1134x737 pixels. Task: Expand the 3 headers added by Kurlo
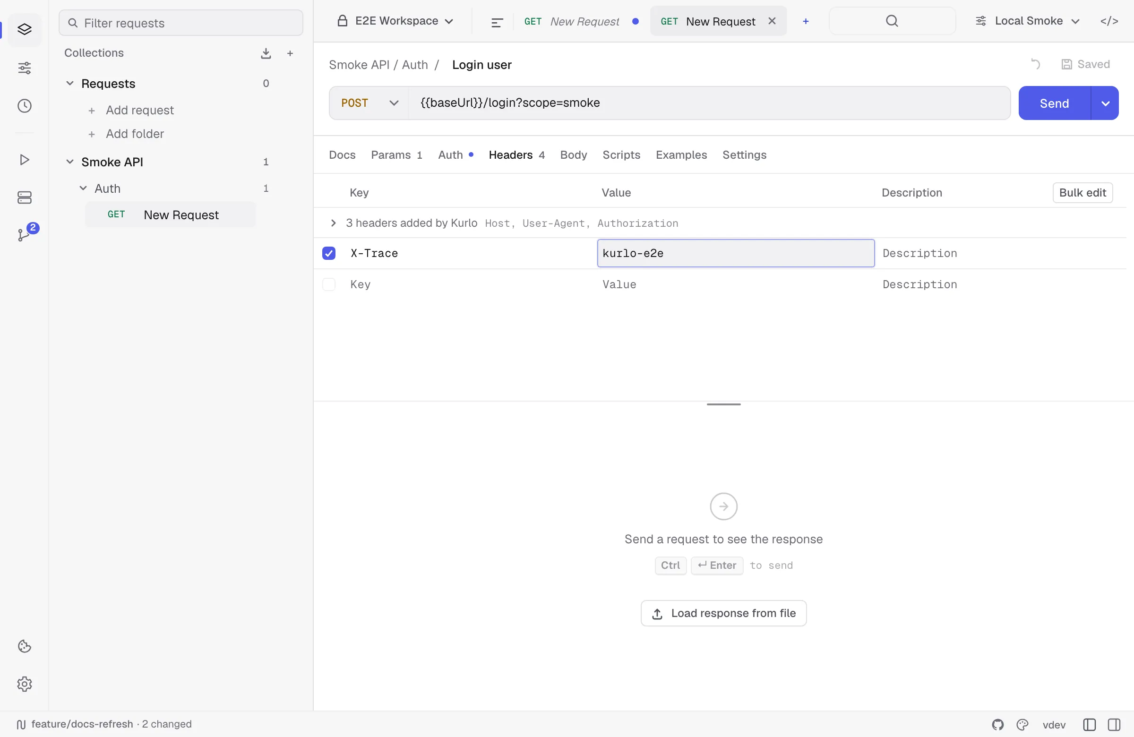coord(334,223)
